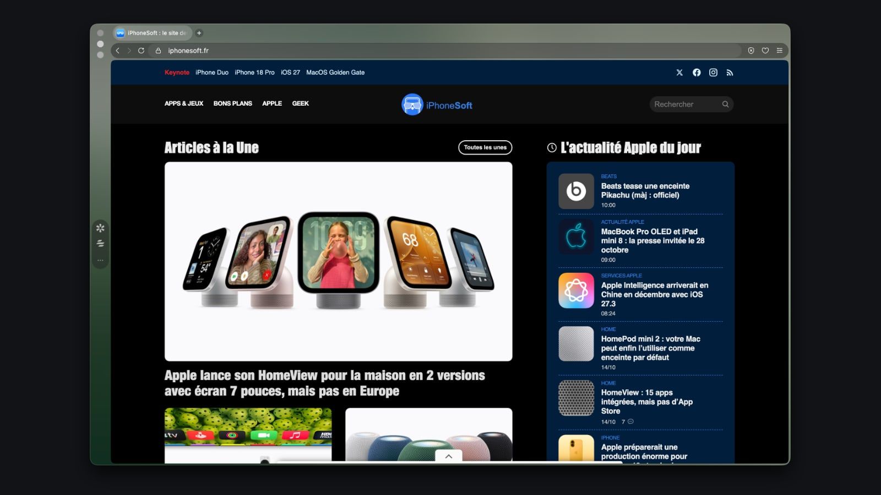Open the RSS feed icon
Viewport: 881px width, 495px height.
click(730, 73)
